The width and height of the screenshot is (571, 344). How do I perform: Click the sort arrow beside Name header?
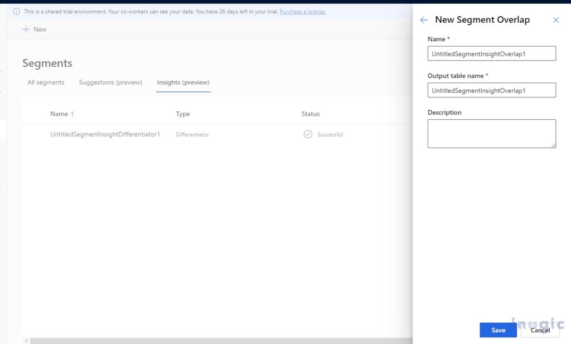tap(72, 114)
